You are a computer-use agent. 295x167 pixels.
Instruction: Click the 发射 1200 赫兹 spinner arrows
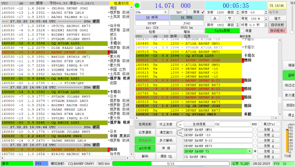click(238, 12)
